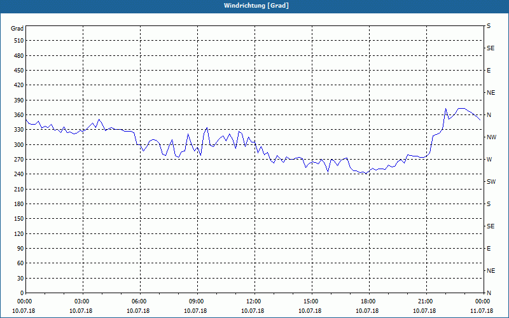Click the S compass label level with 180
This screenshot has height=318, width=509.
489,204
